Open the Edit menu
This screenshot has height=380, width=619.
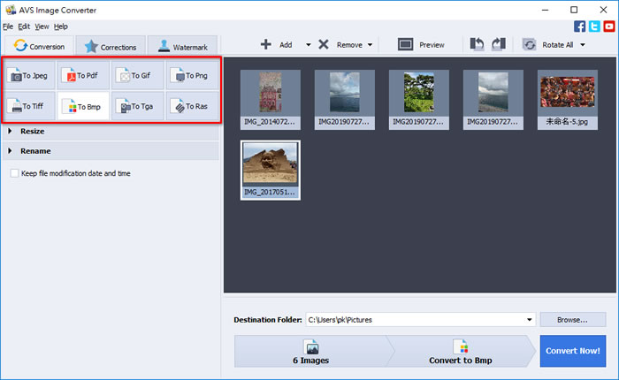pyautogui.click(x=24, y=27)
